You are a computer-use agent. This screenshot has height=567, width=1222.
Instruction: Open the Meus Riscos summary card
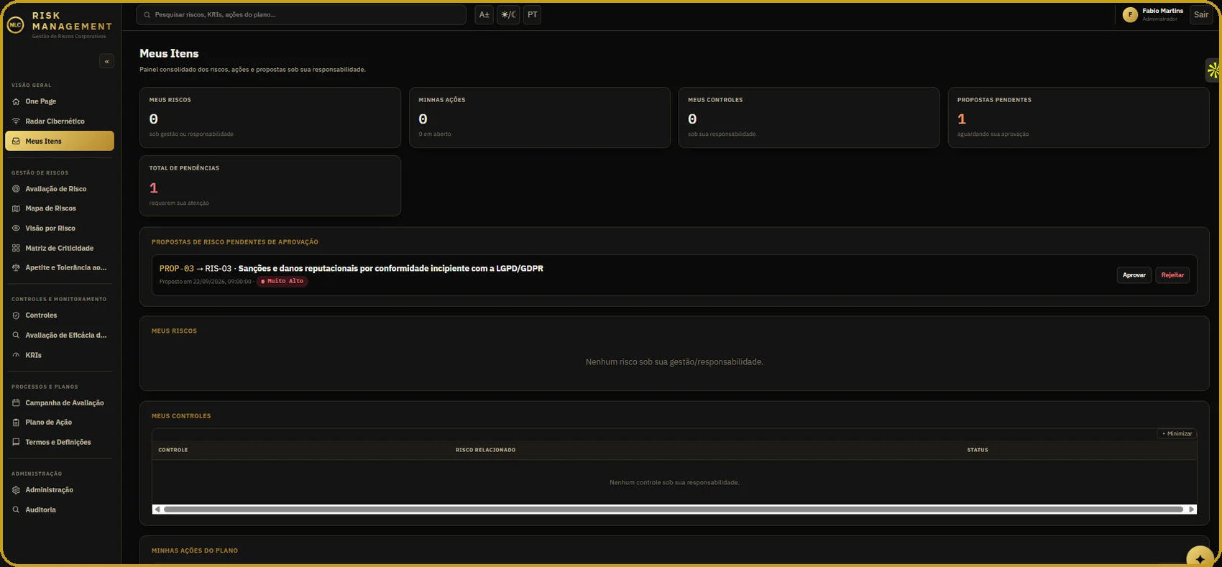click(x=270, y=118)
